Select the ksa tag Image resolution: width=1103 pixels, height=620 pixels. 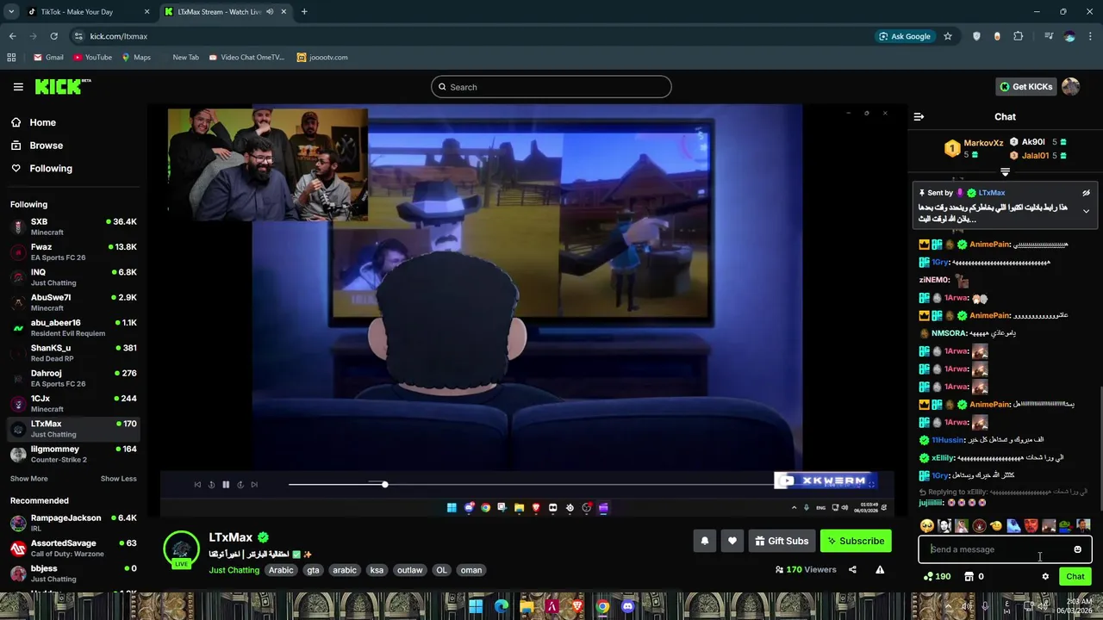(x=377, y=570)
